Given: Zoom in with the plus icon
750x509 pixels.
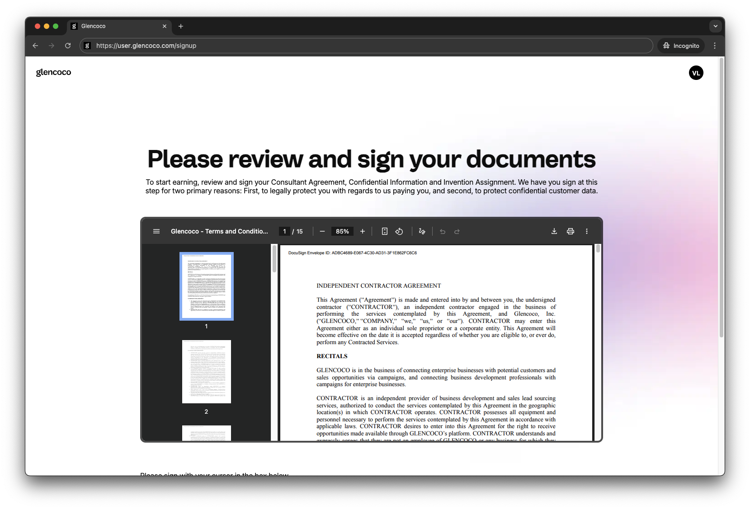Looking at the screenshot, I should pyautogui.click(x=363, y=231).
